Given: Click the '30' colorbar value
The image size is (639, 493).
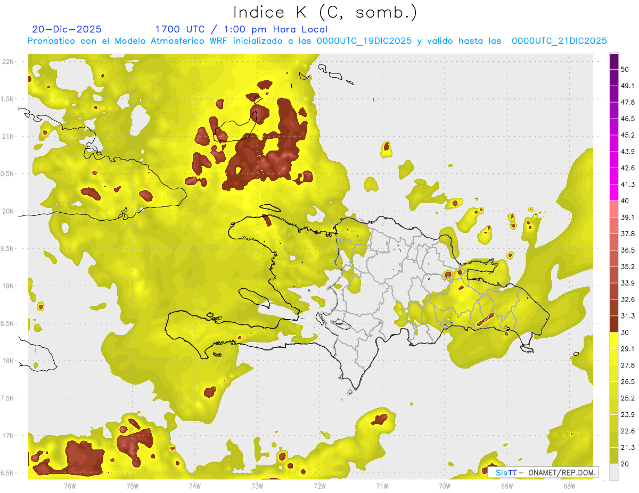Looking at the screenshot, I should [x=625, y=332].
